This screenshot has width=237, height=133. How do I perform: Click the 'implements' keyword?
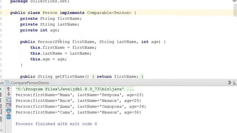click(72, 13)
